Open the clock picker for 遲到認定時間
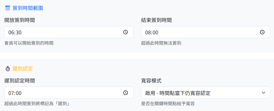274x111 pixels. (x=125, y=93)
